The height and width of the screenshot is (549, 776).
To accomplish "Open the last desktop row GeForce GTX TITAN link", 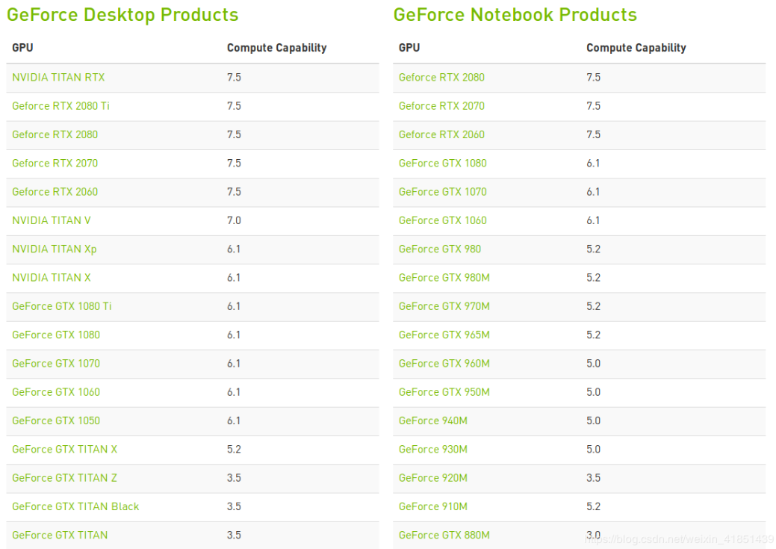I will click(x=60, y=535).
